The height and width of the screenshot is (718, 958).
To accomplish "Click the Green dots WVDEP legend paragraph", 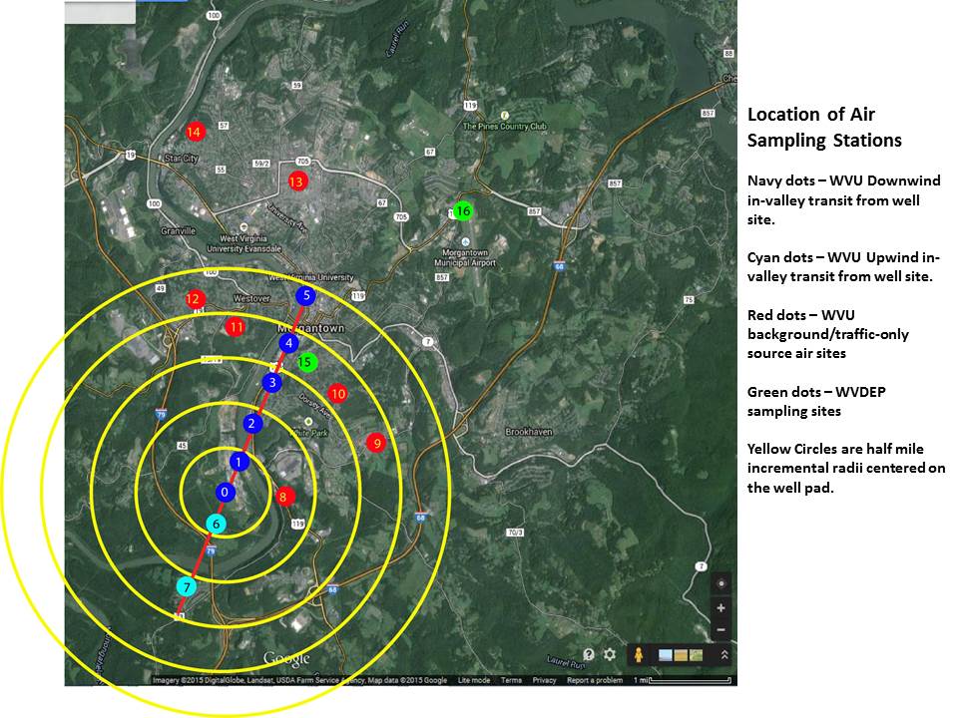I will coord(816,401).
